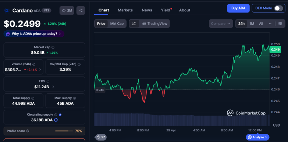The height and width of the screenshot is (142, 288).
Task: Click FDV info icon
Action: 48,81
